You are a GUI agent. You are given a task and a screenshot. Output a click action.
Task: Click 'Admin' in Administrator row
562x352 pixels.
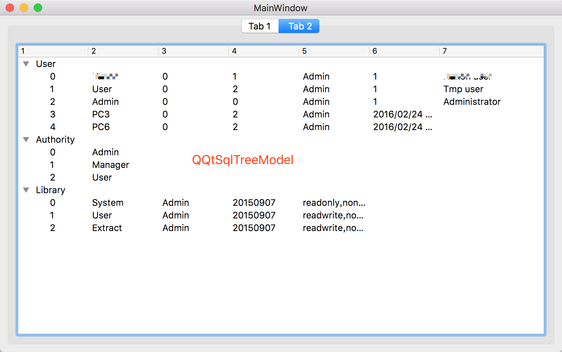coord(316,102)
